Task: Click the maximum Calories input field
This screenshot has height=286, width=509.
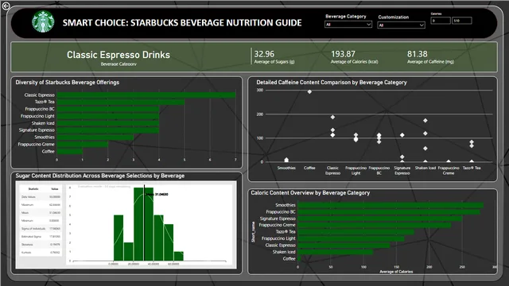Action: 462,21
